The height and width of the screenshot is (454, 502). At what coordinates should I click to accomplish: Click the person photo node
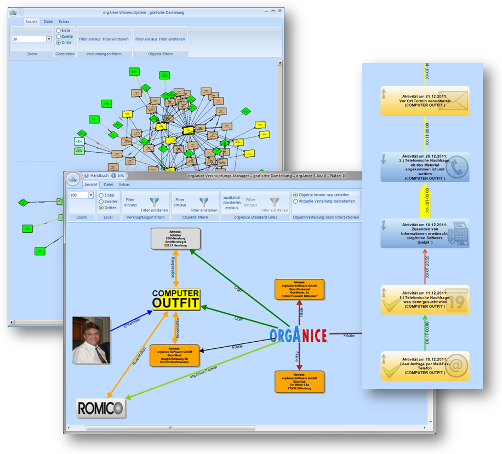(92, 340)
